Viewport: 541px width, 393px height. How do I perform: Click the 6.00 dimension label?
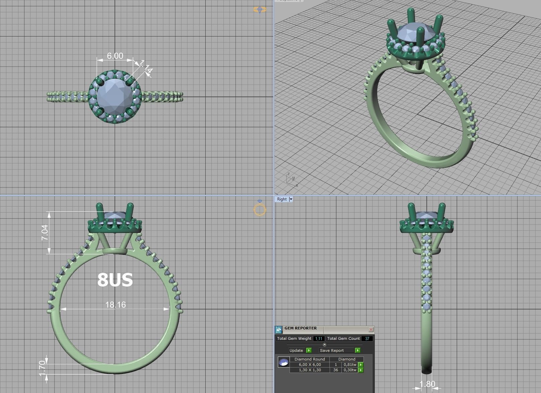pos(115,56)
